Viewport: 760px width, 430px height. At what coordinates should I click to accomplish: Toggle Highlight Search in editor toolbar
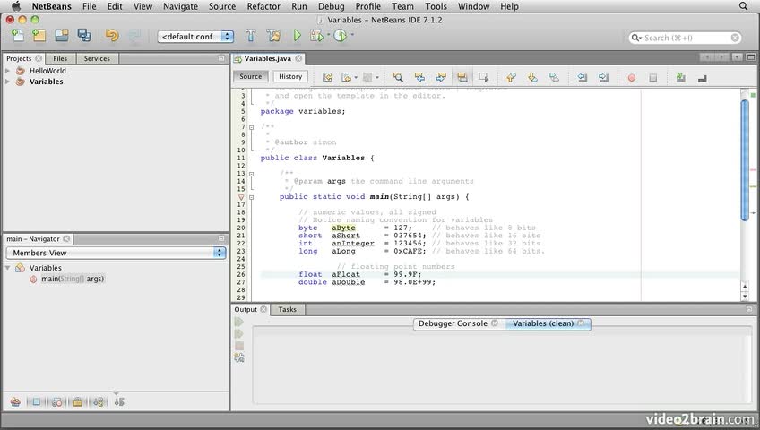point(462,77)
